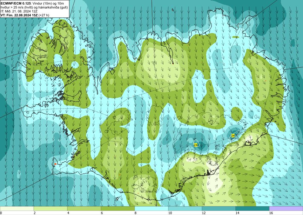
Task: Click the pale cyan 8–10 m/s legend swatch
Action: pyautogui.click(x=151, y=209)
